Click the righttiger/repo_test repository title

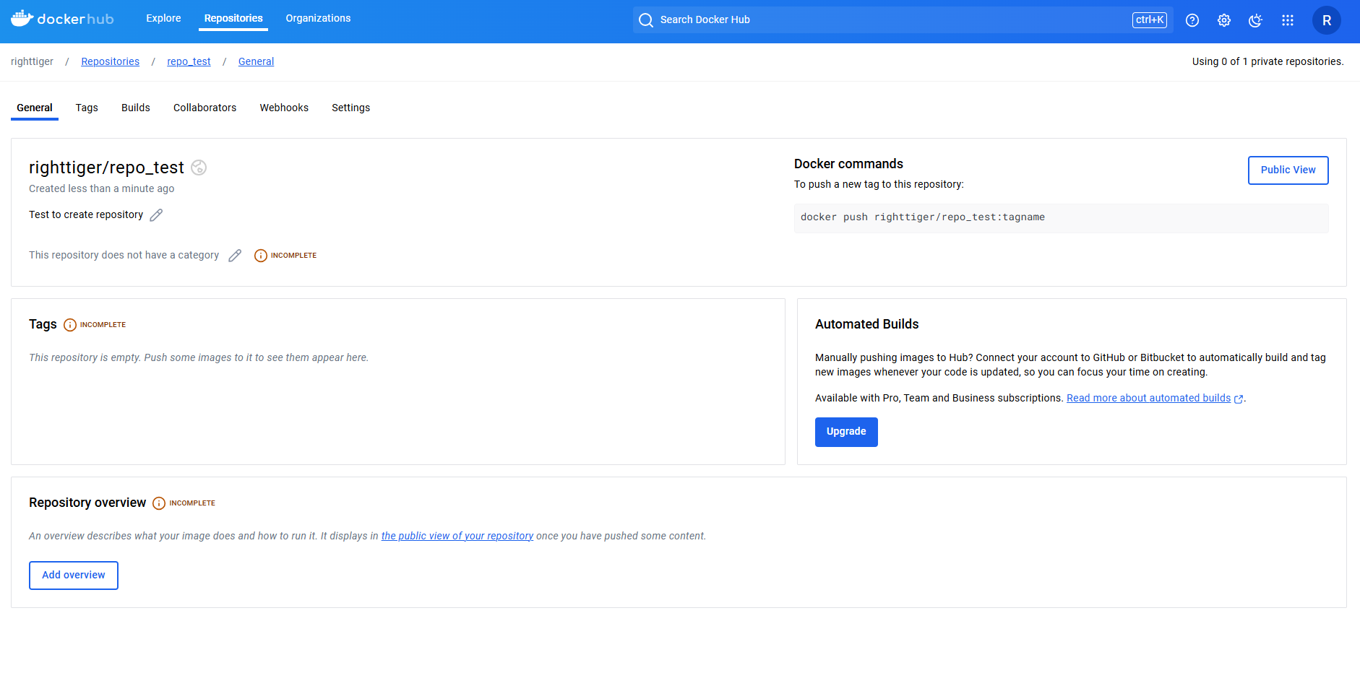106,168
